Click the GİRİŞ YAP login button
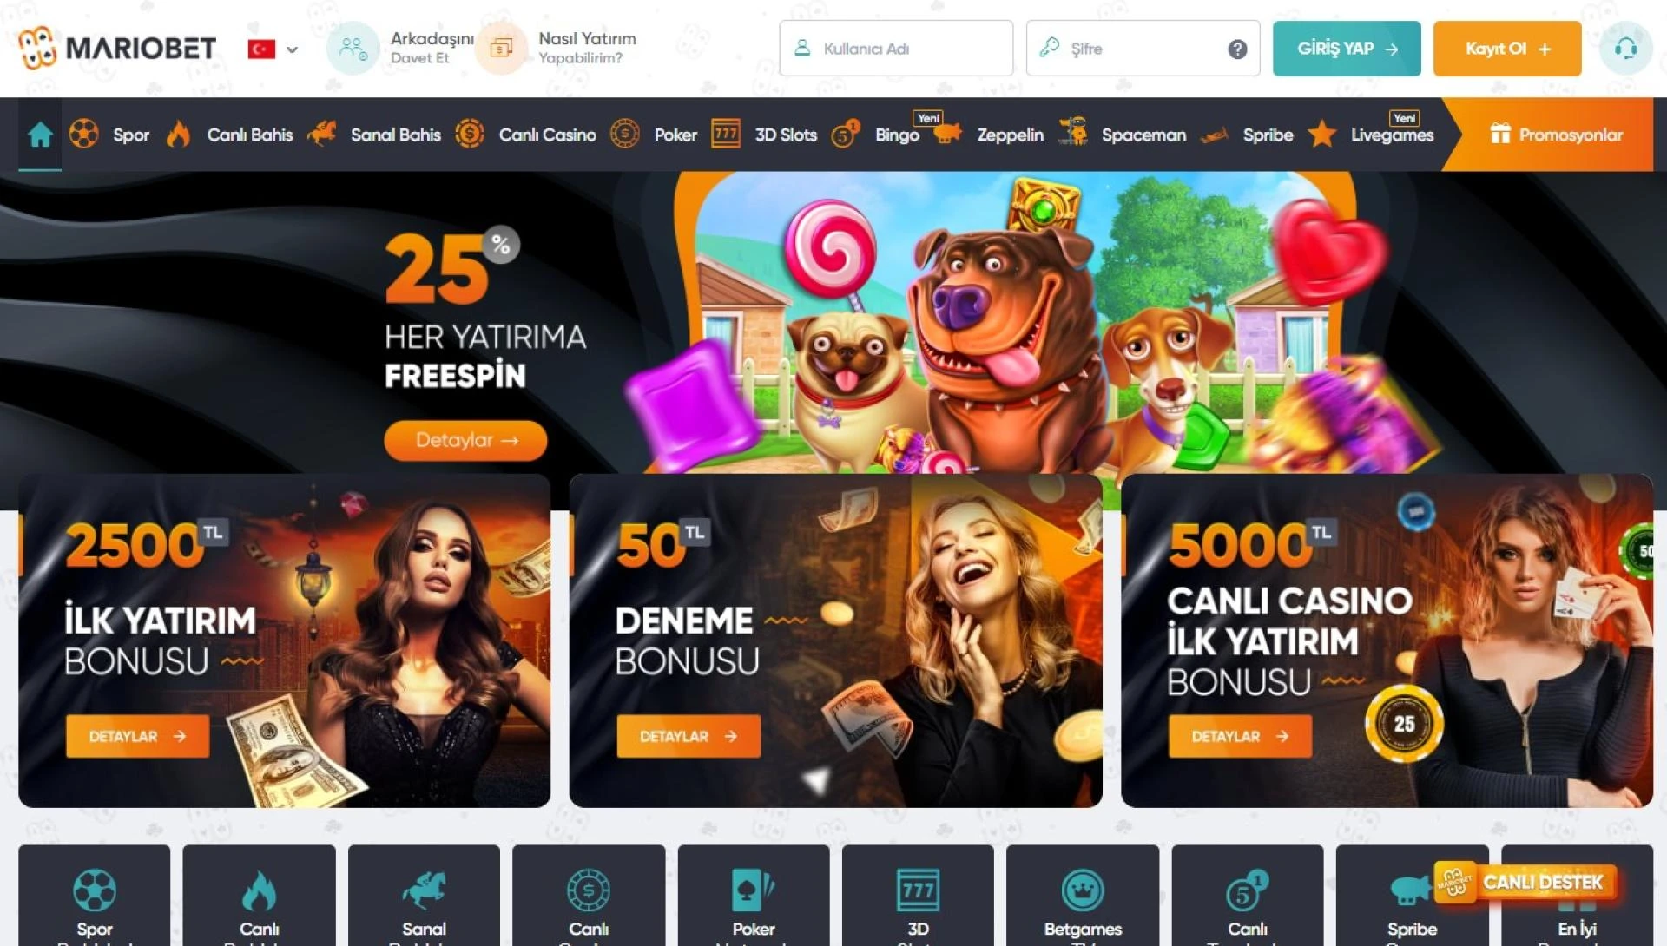This screenshot has height=946, width=1667. pos(1347,49)
